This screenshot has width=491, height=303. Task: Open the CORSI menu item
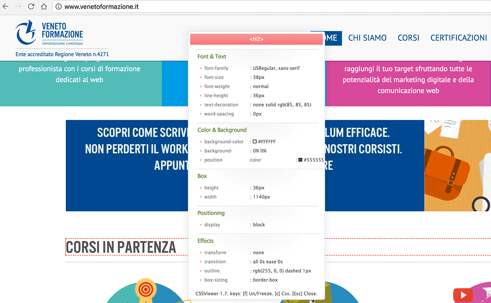point(408,38)
